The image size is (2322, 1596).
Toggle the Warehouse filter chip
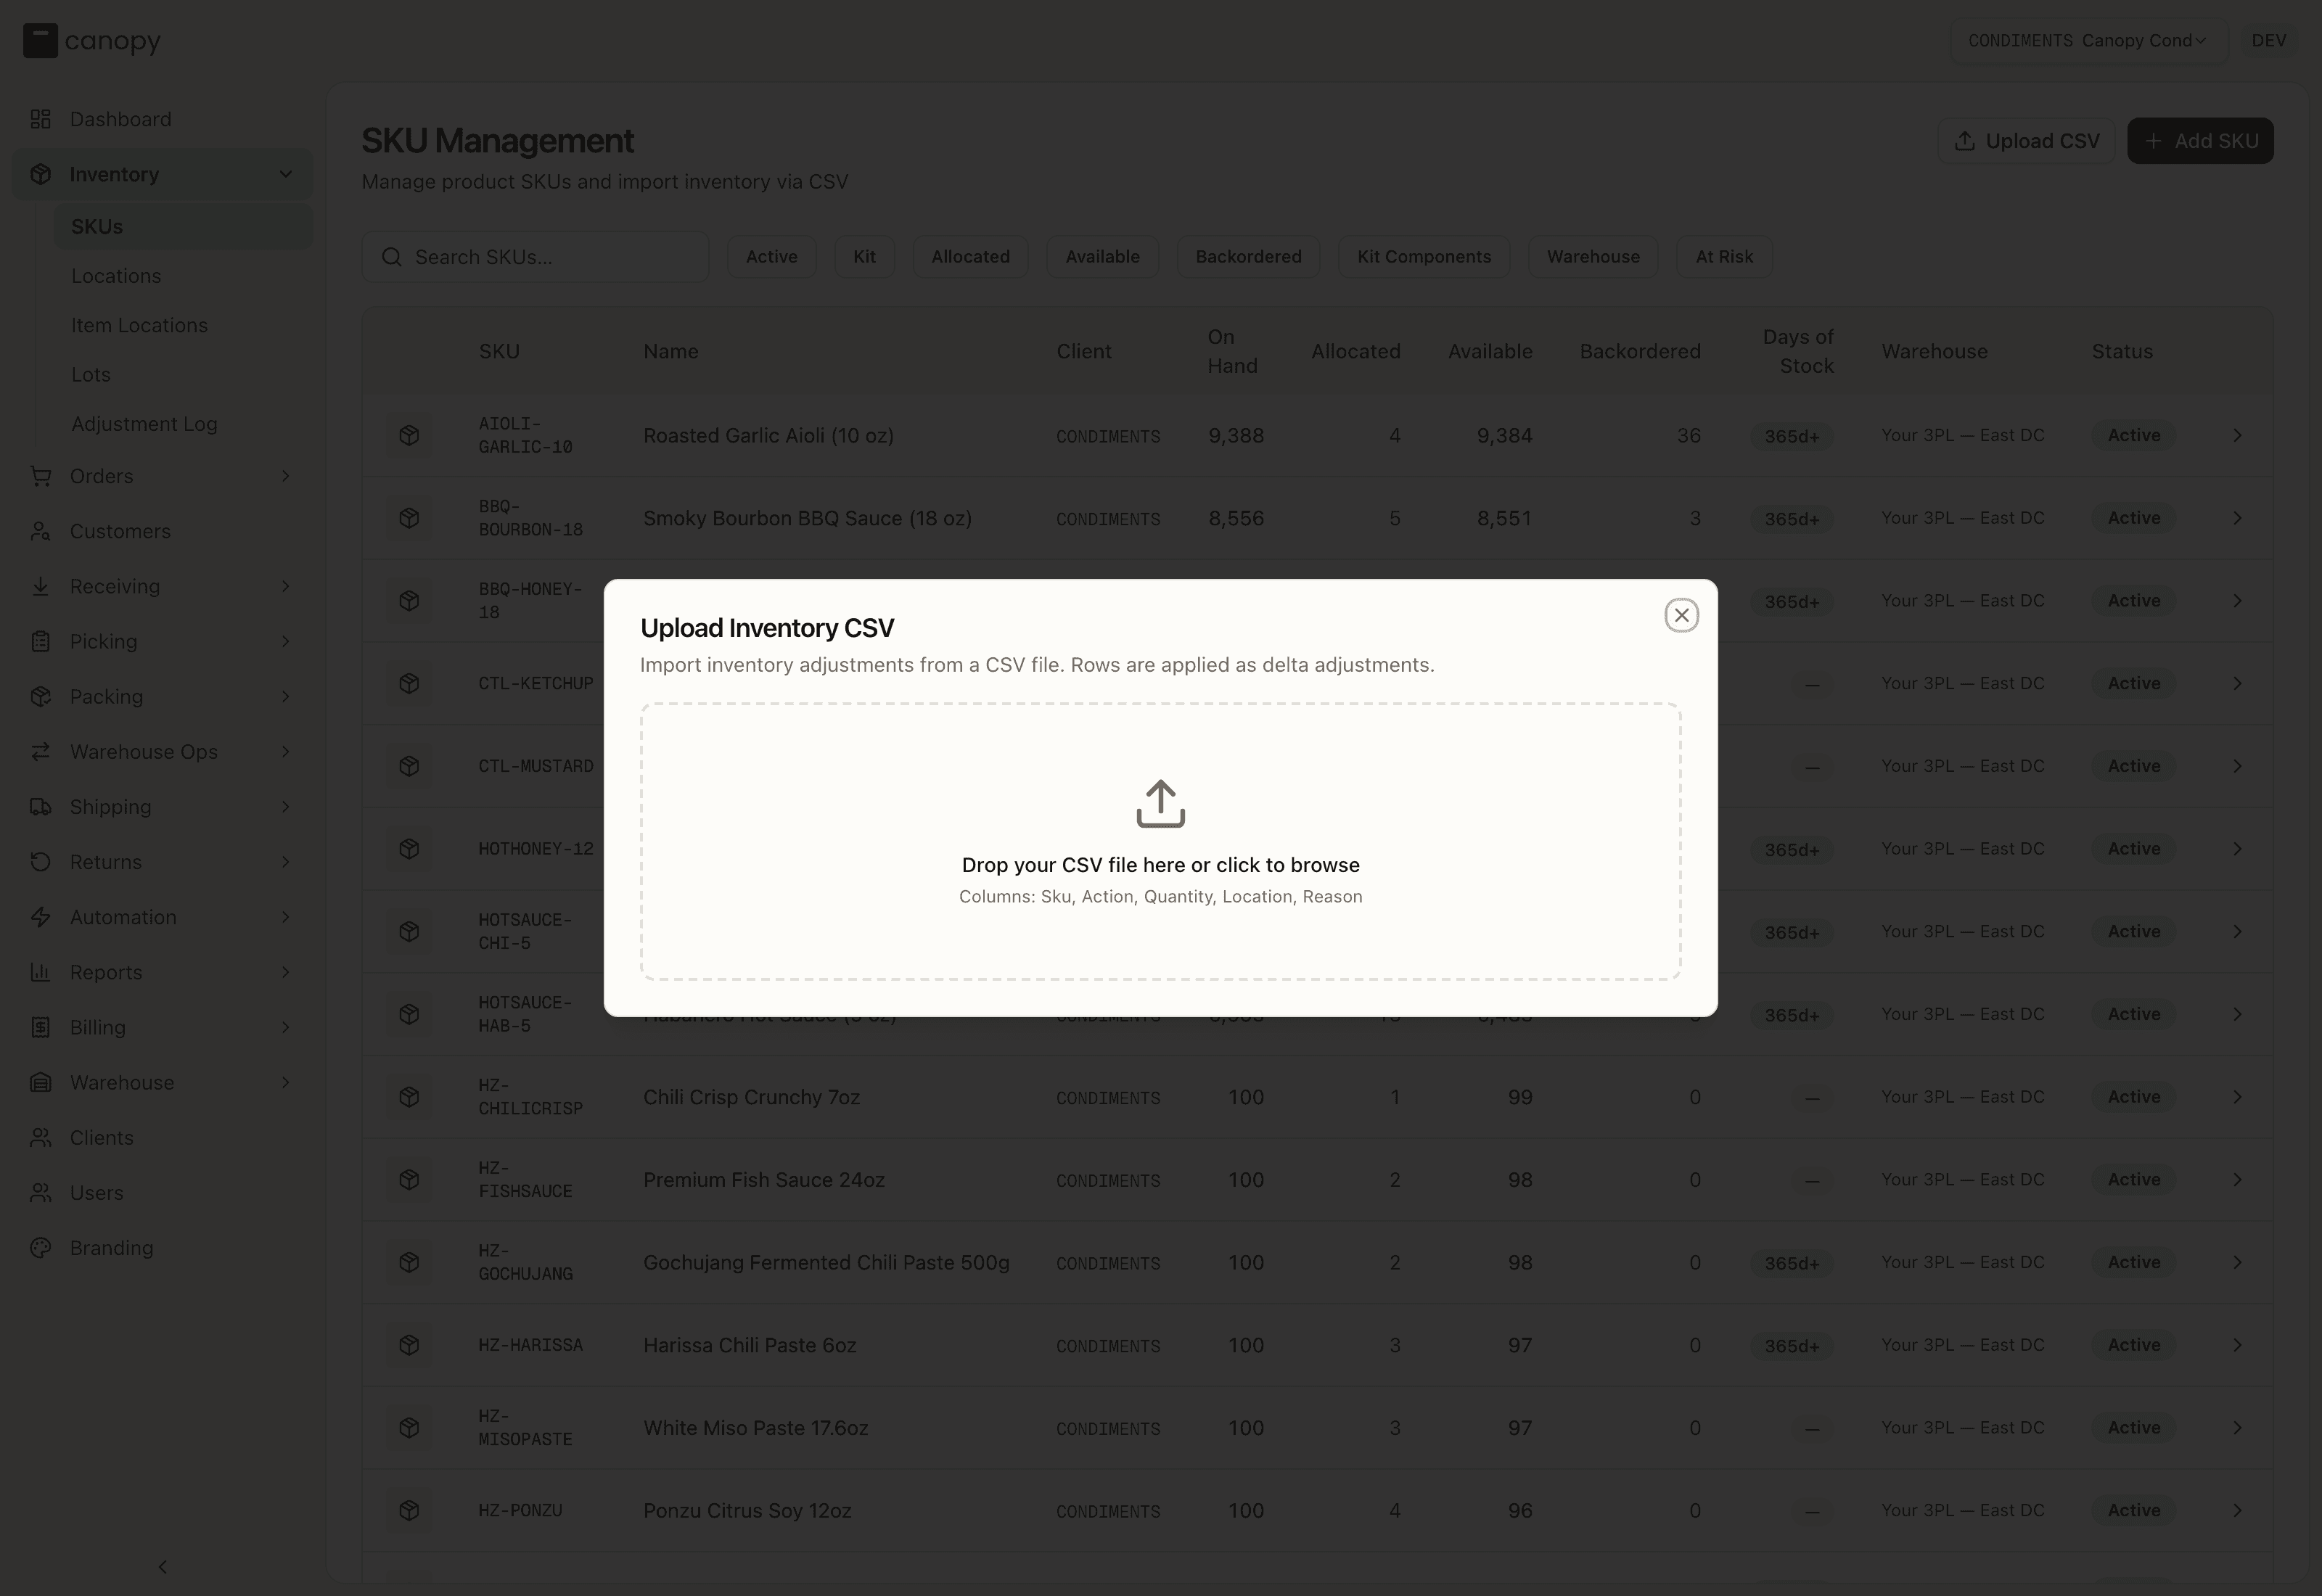coord(1593,257)
